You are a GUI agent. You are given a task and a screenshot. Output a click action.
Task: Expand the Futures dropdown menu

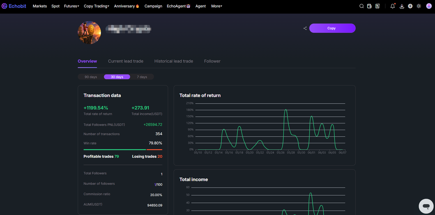coord(71,6)
